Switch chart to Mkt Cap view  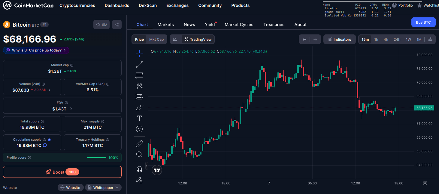coord(156,39)
